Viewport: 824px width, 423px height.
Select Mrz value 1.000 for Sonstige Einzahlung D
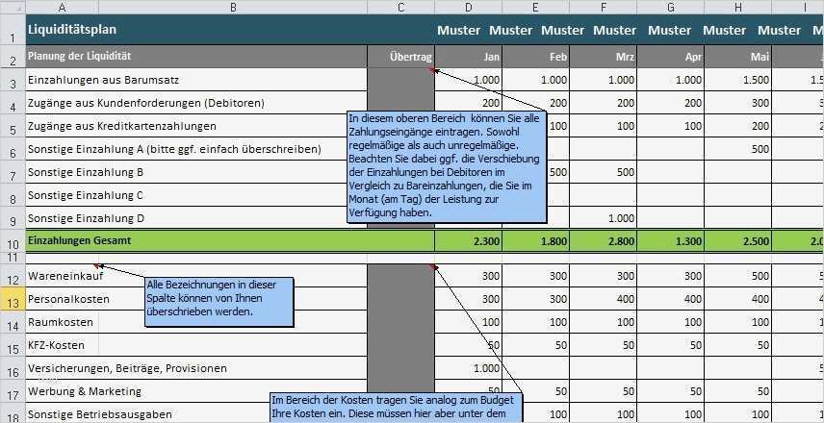pyautogui.click(x=603, y=218)
